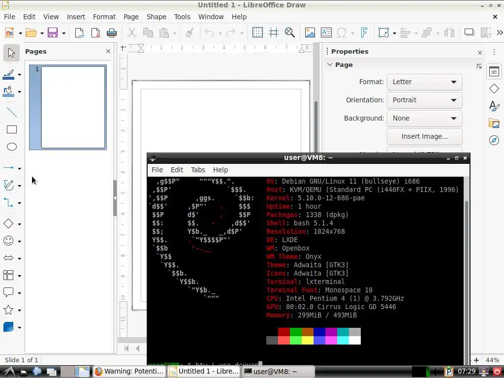The width and height of the screenshot is (504, 378).
Task: Insert Image toolbar icon
Action: tap(310, 32)
